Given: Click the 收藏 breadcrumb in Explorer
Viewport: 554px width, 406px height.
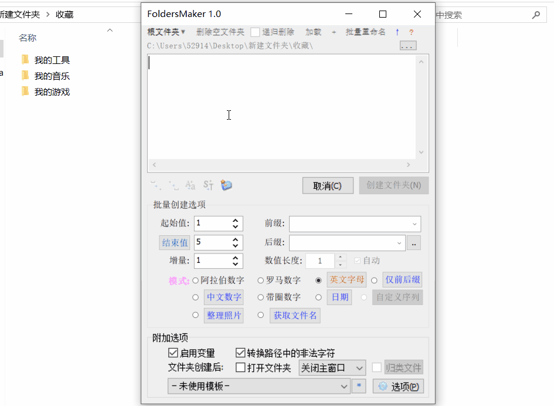Looking at the screenshot, I should [64, 15].
